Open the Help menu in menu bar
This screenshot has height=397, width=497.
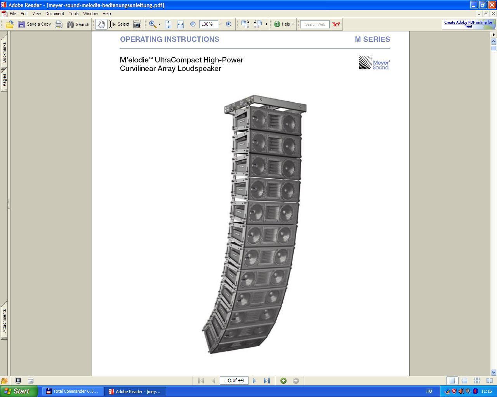tap(107, 14)
